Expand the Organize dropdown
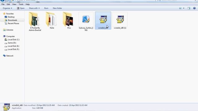Viewport: 198px width, 111px height. (7, 8)
